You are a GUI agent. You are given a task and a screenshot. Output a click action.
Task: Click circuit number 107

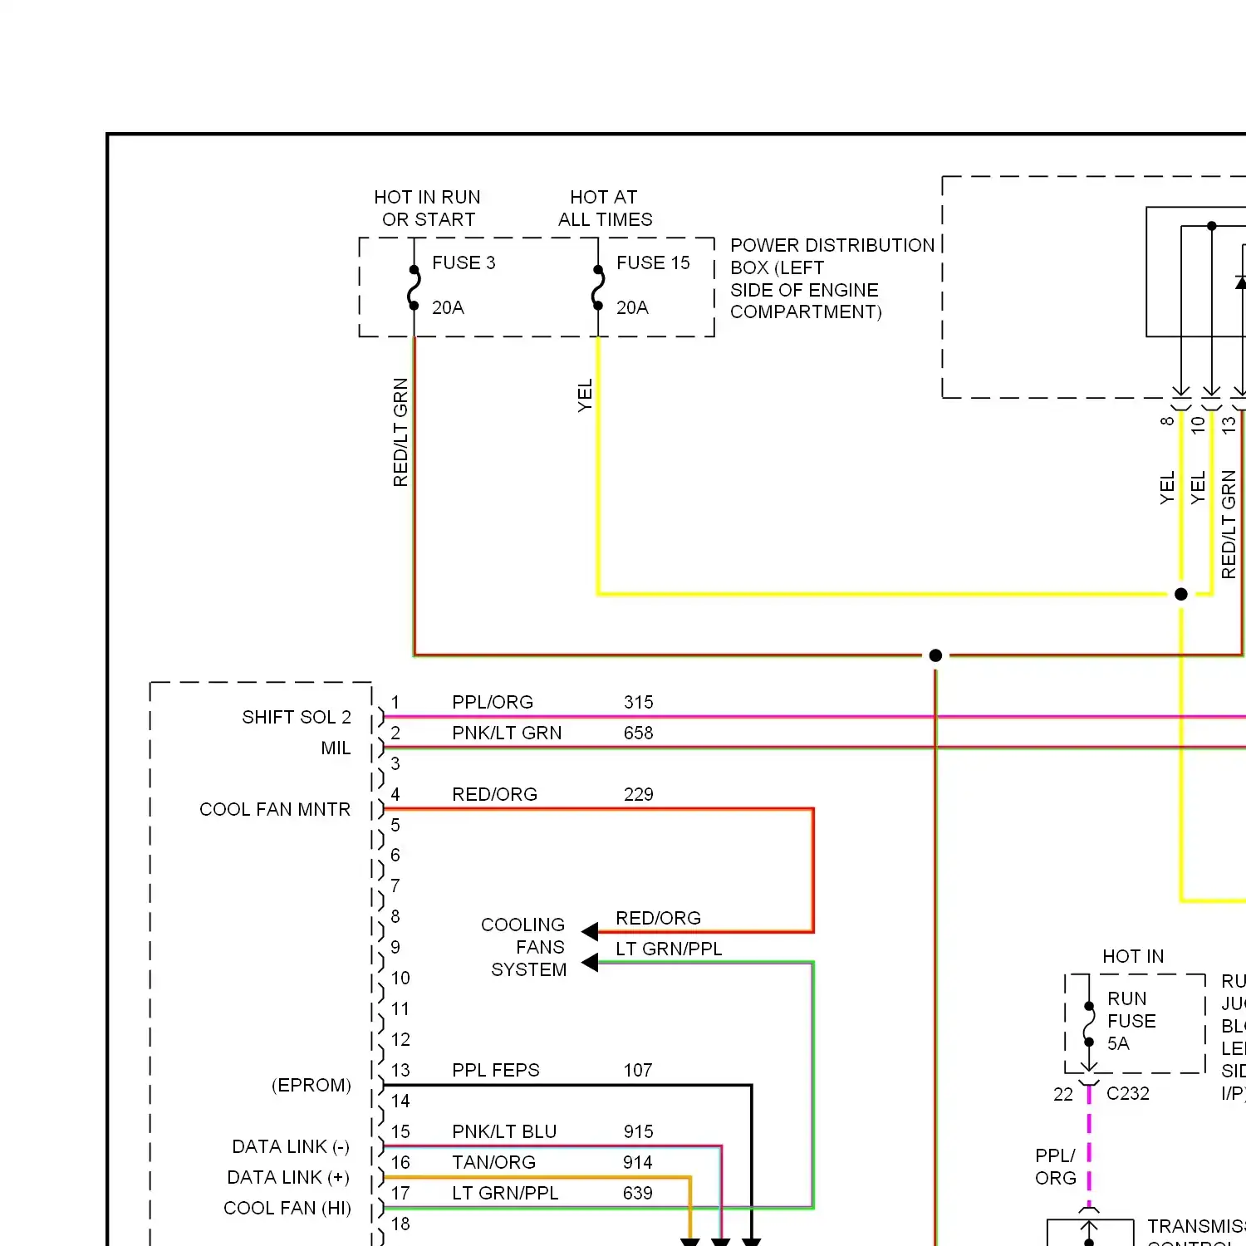tap(638, 1071)
